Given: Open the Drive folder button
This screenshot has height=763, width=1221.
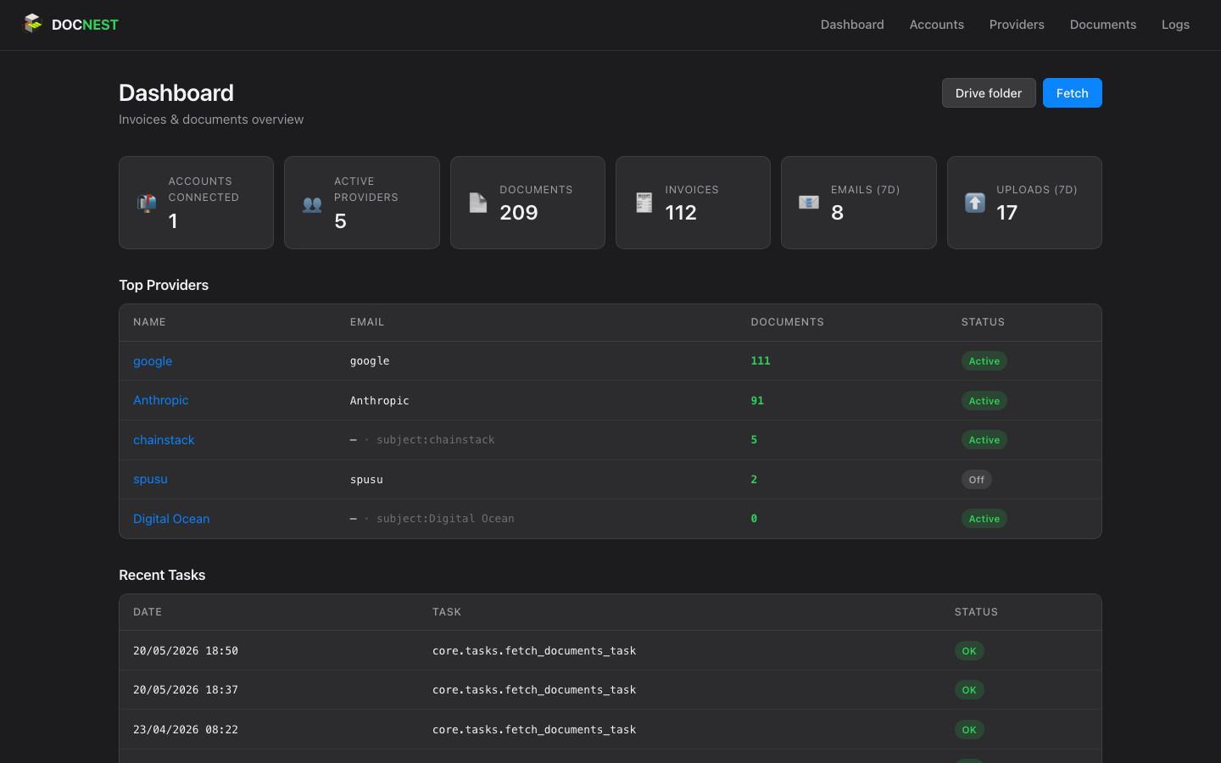Looking at the screenshot, I should 989,93.
